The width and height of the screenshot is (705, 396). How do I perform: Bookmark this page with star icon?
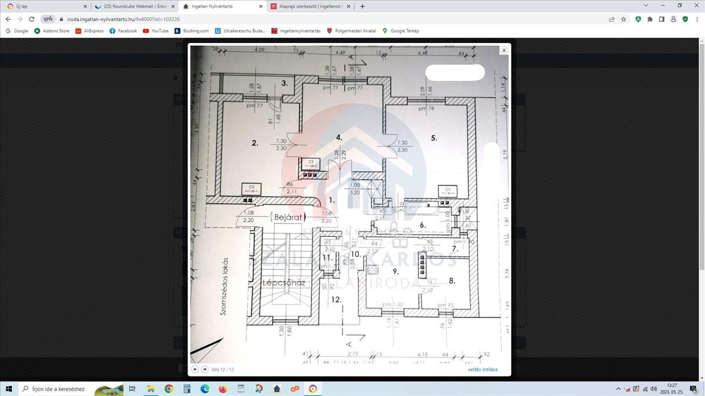(623, 19)
